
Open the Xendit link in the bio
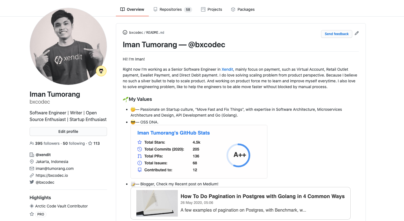(227, 69)
